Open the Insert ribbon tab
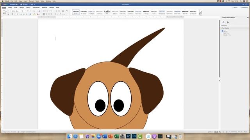Screen dimensions: 250x140 pos(10,7)
